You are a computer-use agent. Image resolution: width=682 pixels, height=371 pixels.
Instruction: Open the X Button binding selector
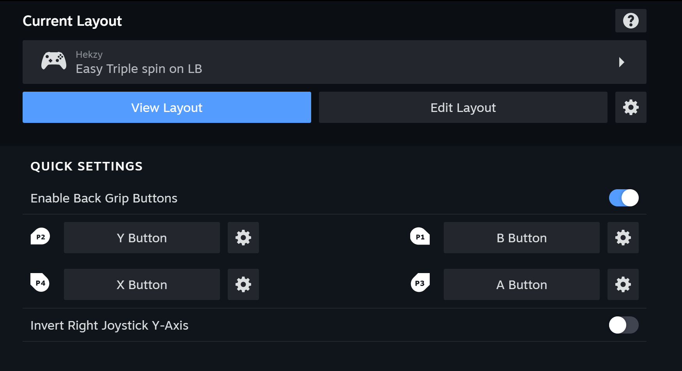click(142, 284)
